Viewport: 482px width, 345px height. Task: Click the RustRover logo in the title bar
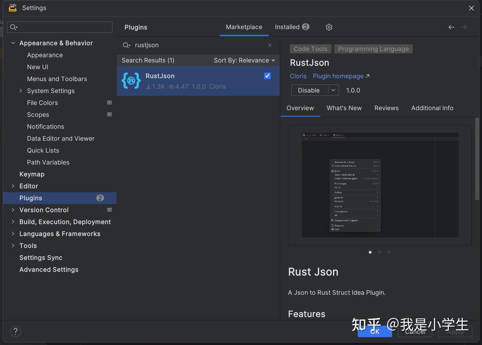(12, 8)
